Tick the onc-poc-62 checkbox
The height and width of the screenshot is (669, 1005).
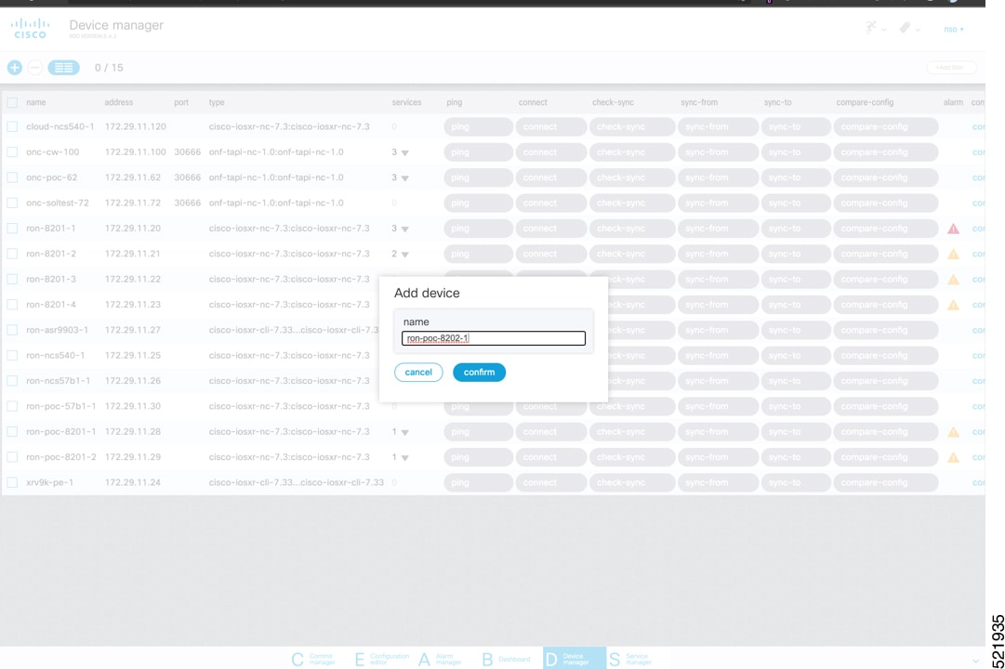tap(12, 177)
